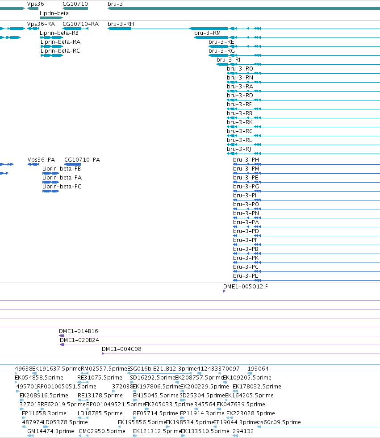Screen dimensions: 380x438
Task: Click the bru-3-RH exon block glyph
Action: point(119,29)
